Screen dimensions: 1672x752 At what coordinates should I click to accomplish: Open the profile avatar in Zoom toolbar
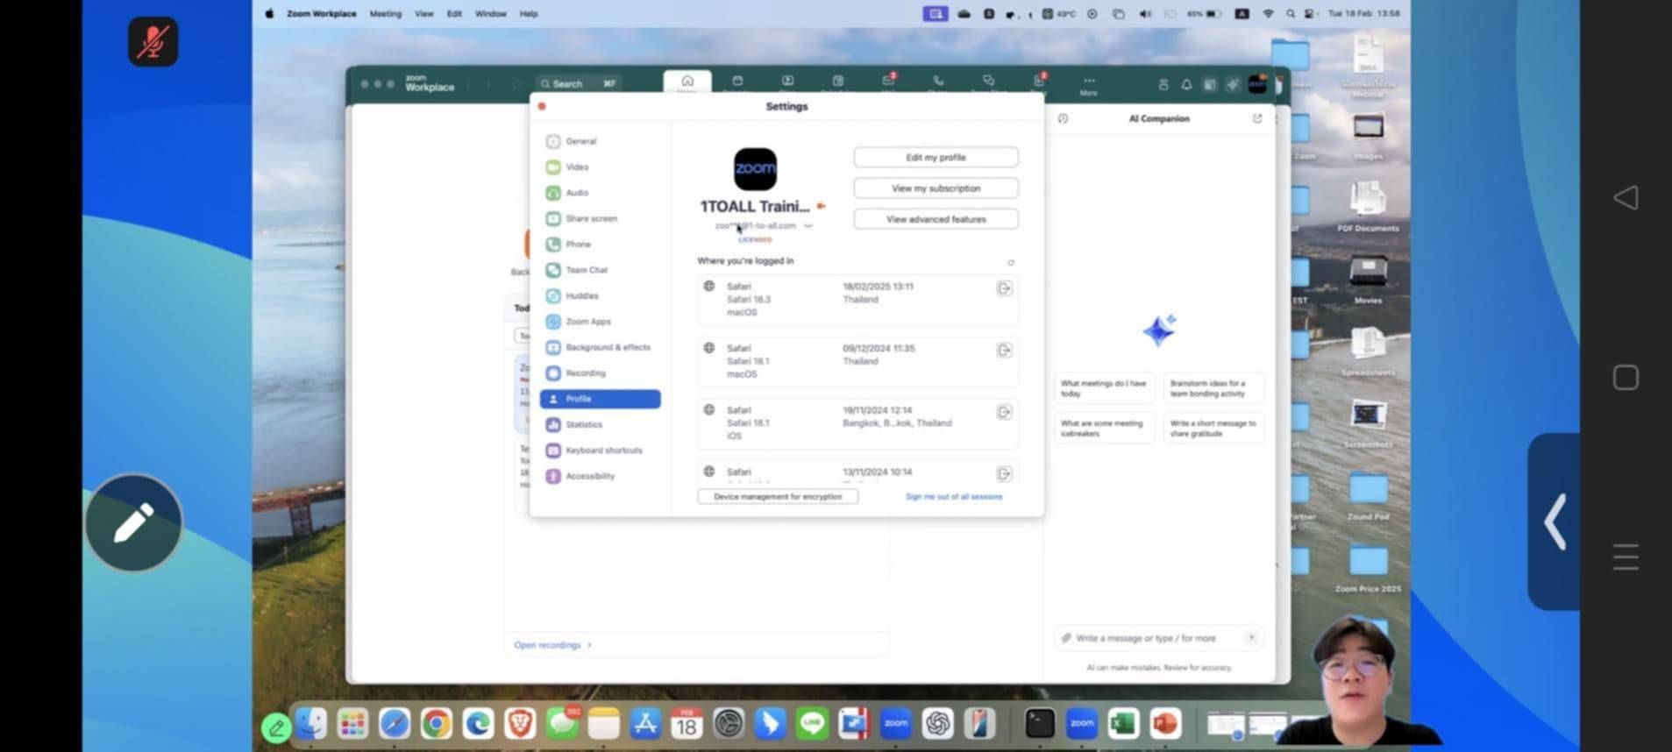coord(1257,84)
